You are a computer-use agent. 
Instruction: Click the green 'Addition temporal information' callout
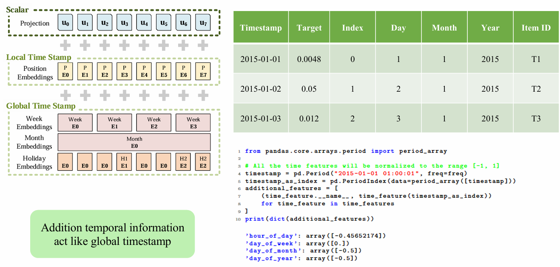(x=113, y=234)
